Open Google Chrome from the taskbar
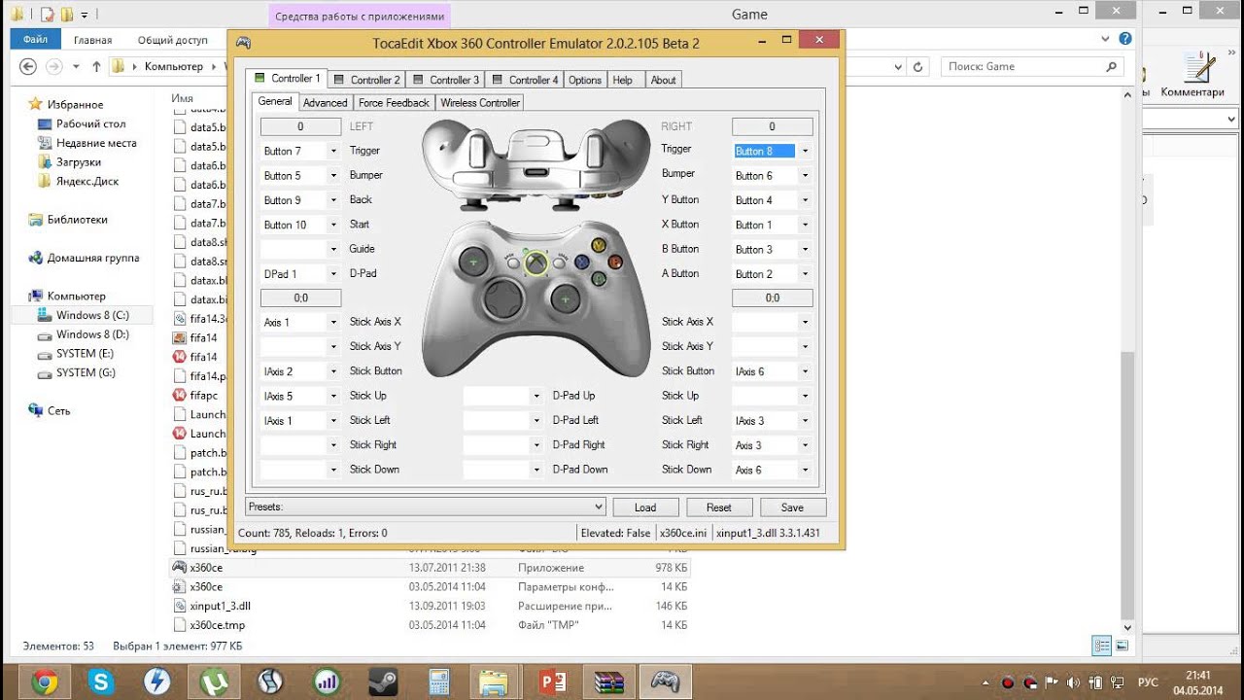The height and width of the screenshot is (700, 1244). coord(46,681)
